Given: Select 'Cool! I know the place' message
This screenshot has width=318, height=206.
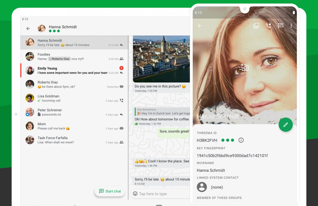Looking at the screenshot, I should [x=161, y=163].
